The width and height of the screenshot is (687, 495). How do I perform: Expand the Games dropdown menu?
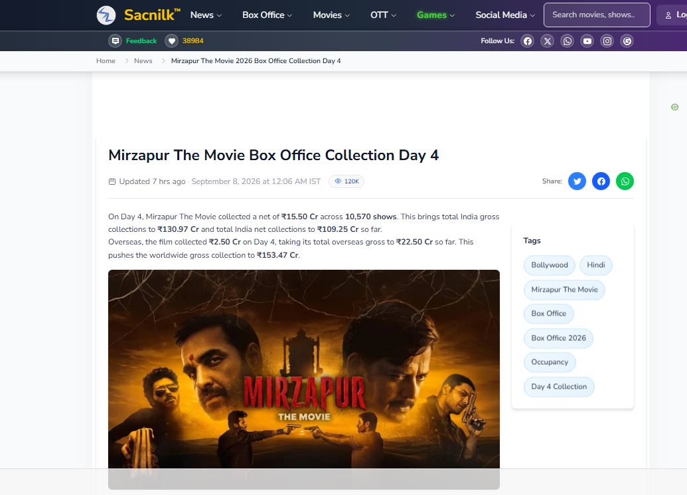[435, 15]
